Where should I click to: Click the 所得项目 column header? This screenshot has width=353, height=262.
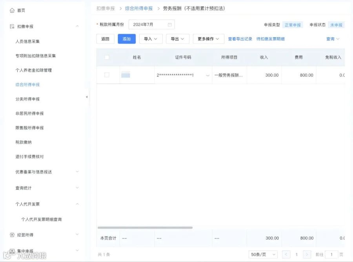tap(229, 57)
